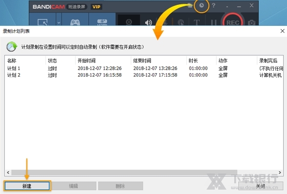Click the VIP badge in Bandicam title bar

[96, 7]
